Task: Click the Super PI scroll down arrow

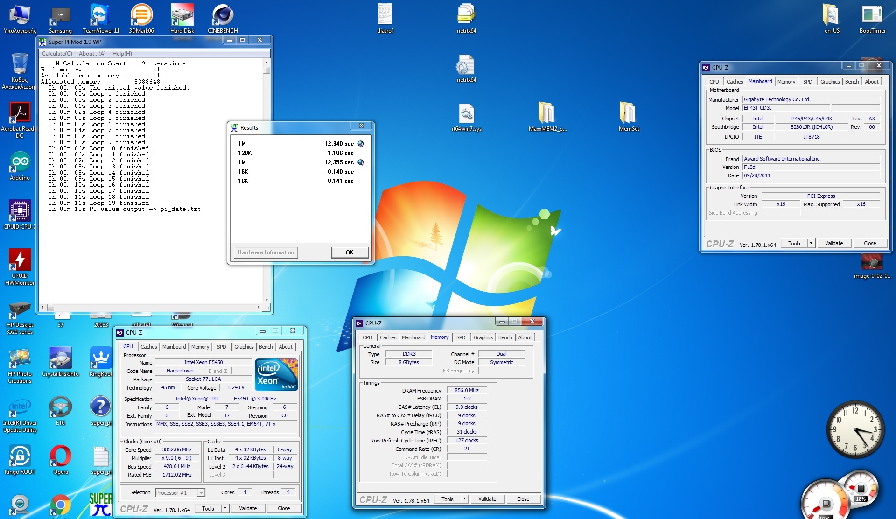Action: click(x=266, y=300)
